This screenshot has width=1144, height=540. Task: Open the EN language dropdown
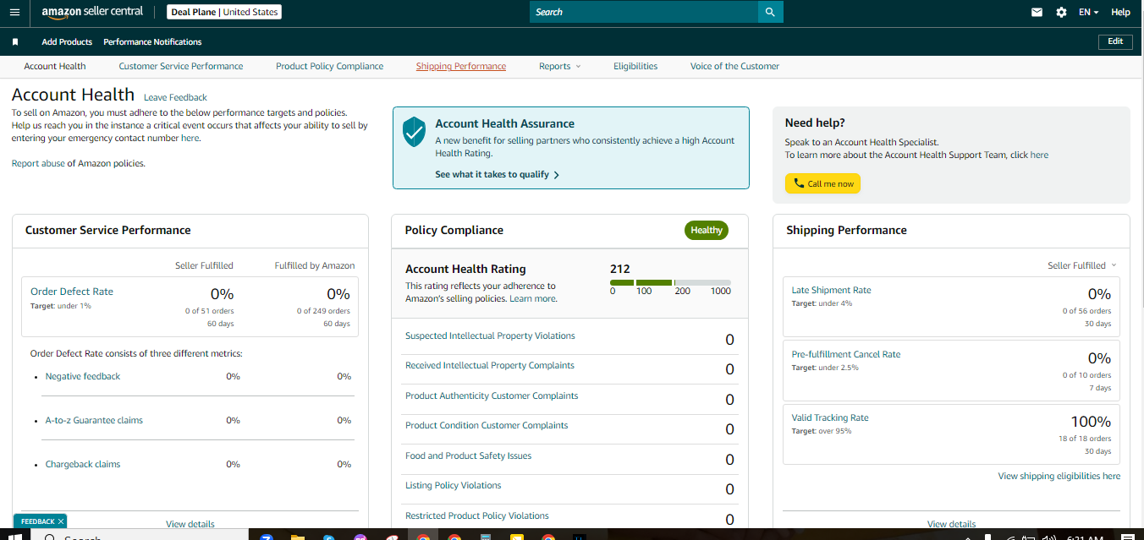click(x=1088, y=12)
